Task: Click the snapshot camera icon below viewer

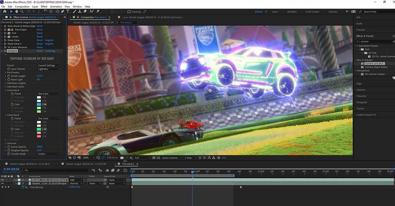Action: coord(122,158)
